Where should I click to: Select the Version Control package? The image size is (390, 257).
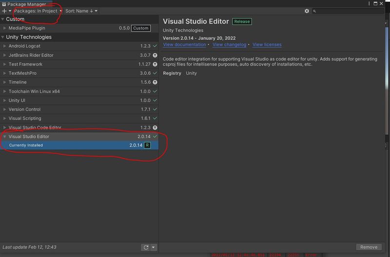[79, 109]
